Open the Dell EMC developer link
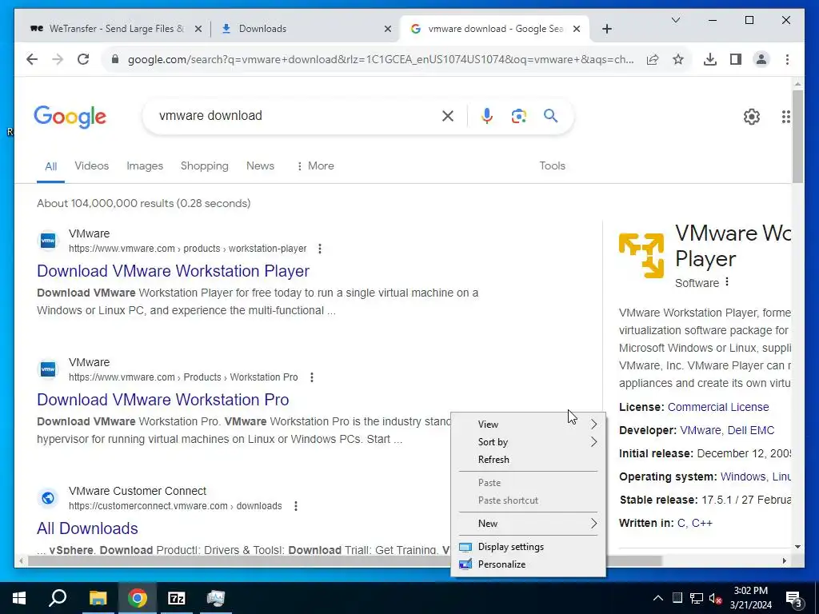Viewport: 819px width, 614px height. click(750, 430)
